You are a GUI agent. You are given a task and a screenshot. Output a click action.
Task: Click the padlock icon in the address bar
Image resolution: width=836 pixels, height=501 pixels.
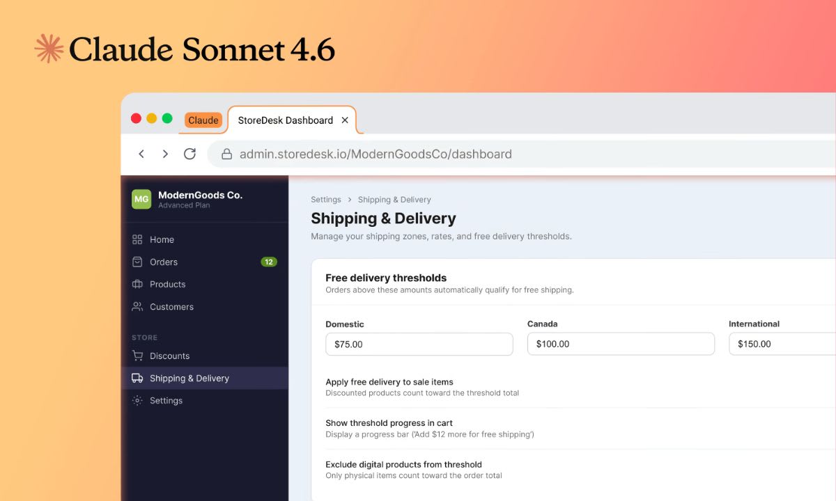pos(227,154)
